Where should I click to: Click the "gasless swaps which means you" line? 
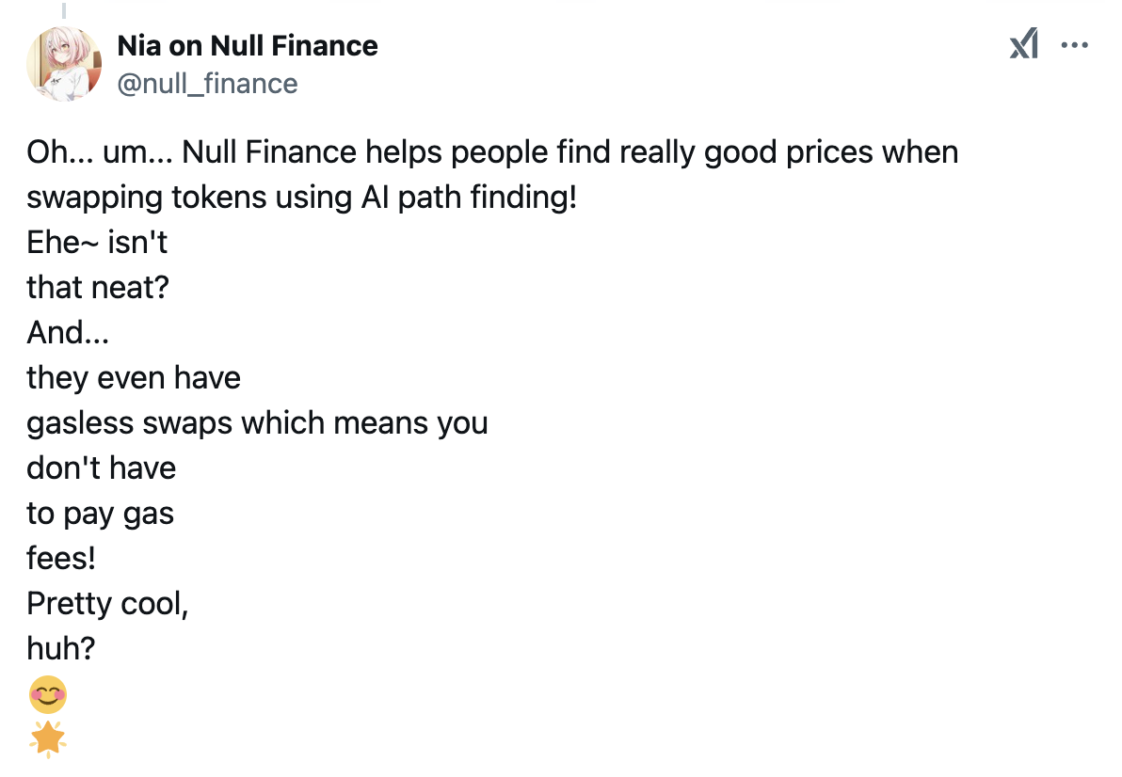257,422
